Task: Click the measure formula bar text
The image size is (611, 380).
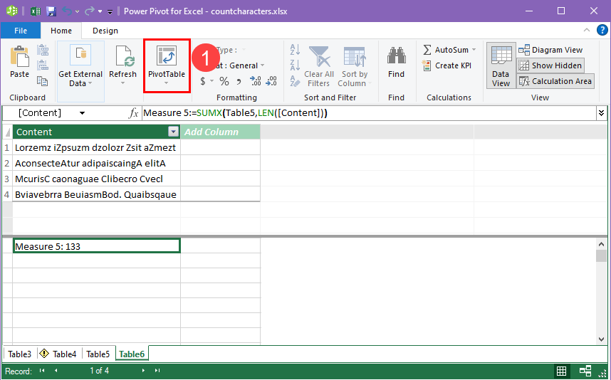Action: point(236,113)
